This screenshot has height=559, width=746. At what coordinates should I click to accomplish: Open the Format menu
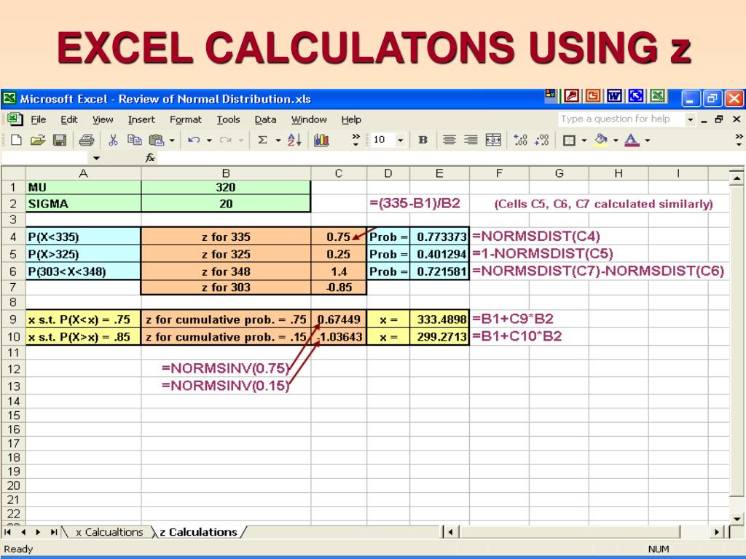click(186, 120)
